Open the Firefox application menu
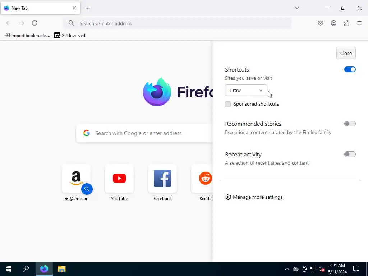Image resolution: width=368 pixels, height=276 pixels. [359, 23]
